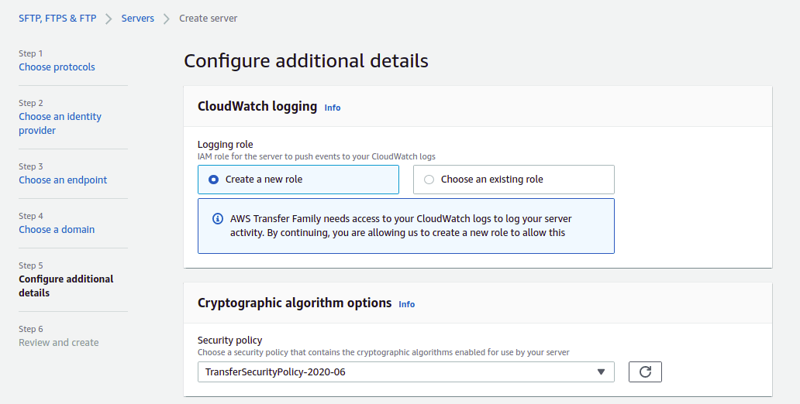Select the Choose an existing role radio option
The width and height of the screenshot is (800, 404).
513,180
